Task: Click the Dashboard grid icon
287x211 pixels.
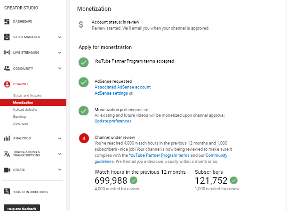Action: pyautogui.click(x=7, y=22)
